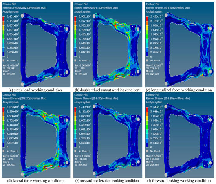Click 'Analysis system' label in plot (e)
Viewport: 216px width, 184px height.
click(82, 102)
